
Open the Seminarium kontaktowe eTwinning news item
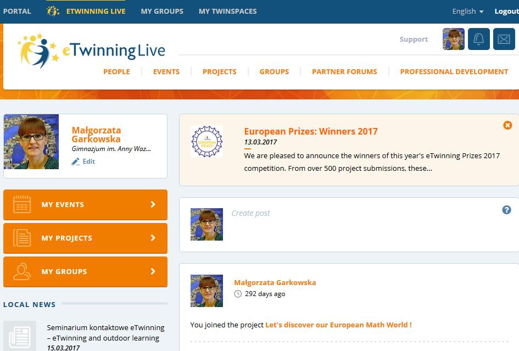pyautogui.click(x=105, y=333)
